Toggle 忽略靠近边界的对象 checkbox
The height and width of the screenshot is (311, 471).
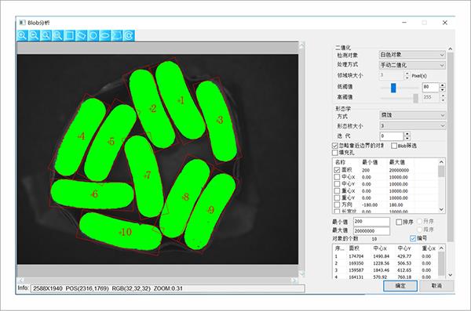[335, 146]
